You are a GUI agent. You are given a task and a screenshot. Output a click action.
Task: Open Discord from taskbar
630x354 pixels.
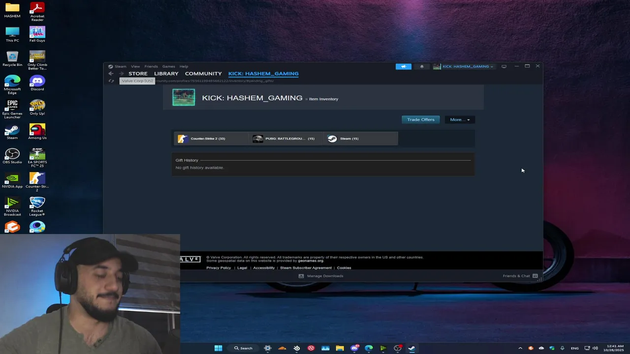coord(354,348)
